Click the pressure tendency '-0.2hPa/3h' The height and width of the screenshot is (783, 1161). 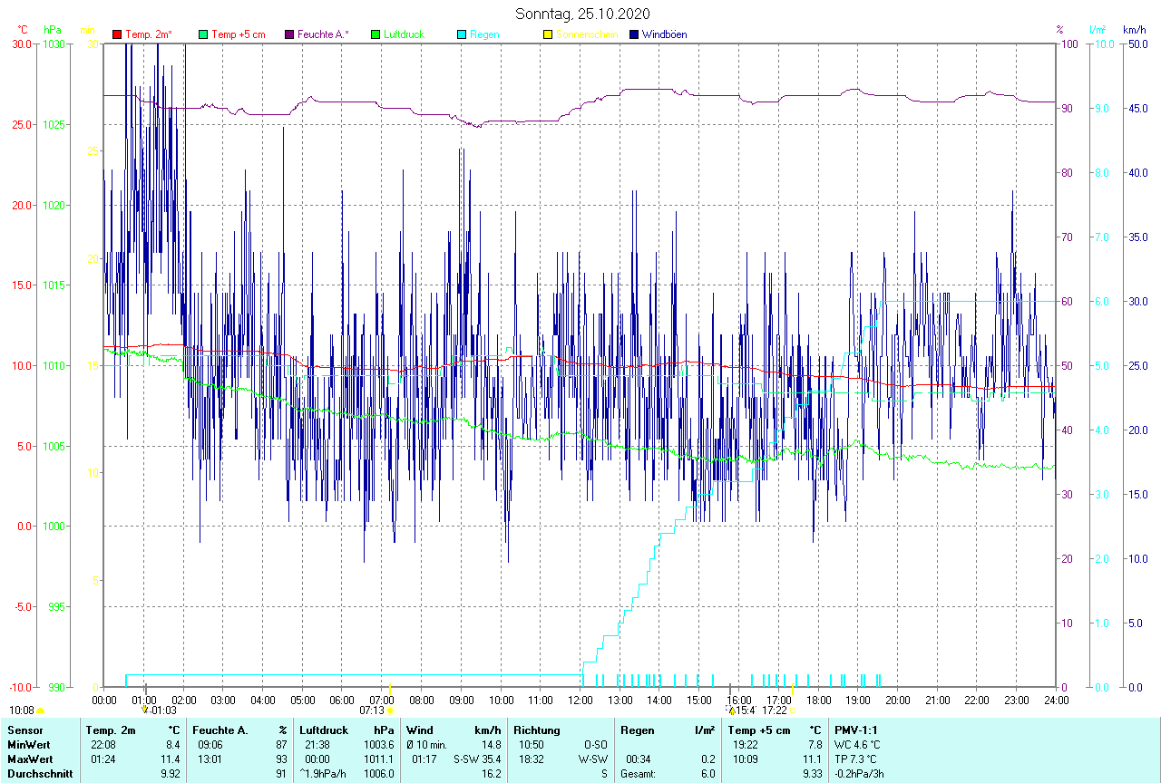click(x=859, y=774)
